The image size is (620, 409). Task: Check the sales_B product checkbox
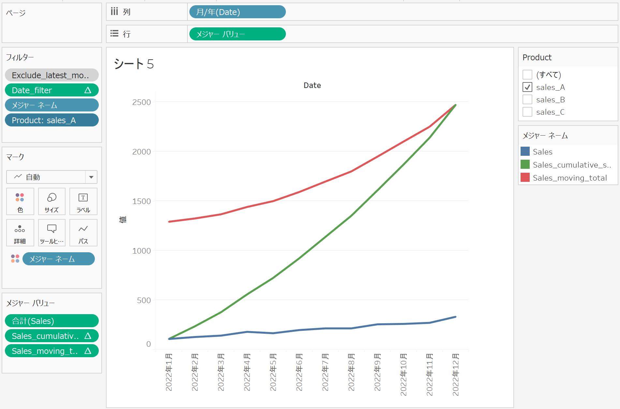(x=527, y=99)
